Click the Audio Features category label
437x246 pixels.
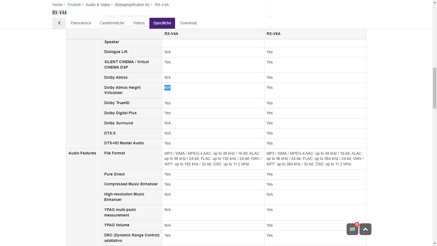[82, 153]
